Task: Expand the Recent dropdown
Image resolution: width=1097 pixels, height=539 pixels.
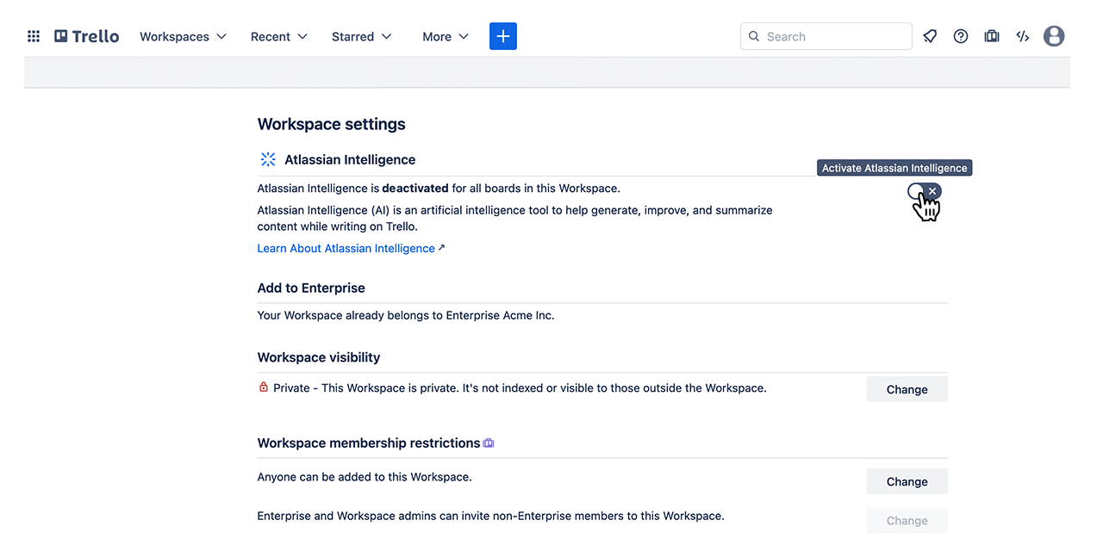Action: 278,36
